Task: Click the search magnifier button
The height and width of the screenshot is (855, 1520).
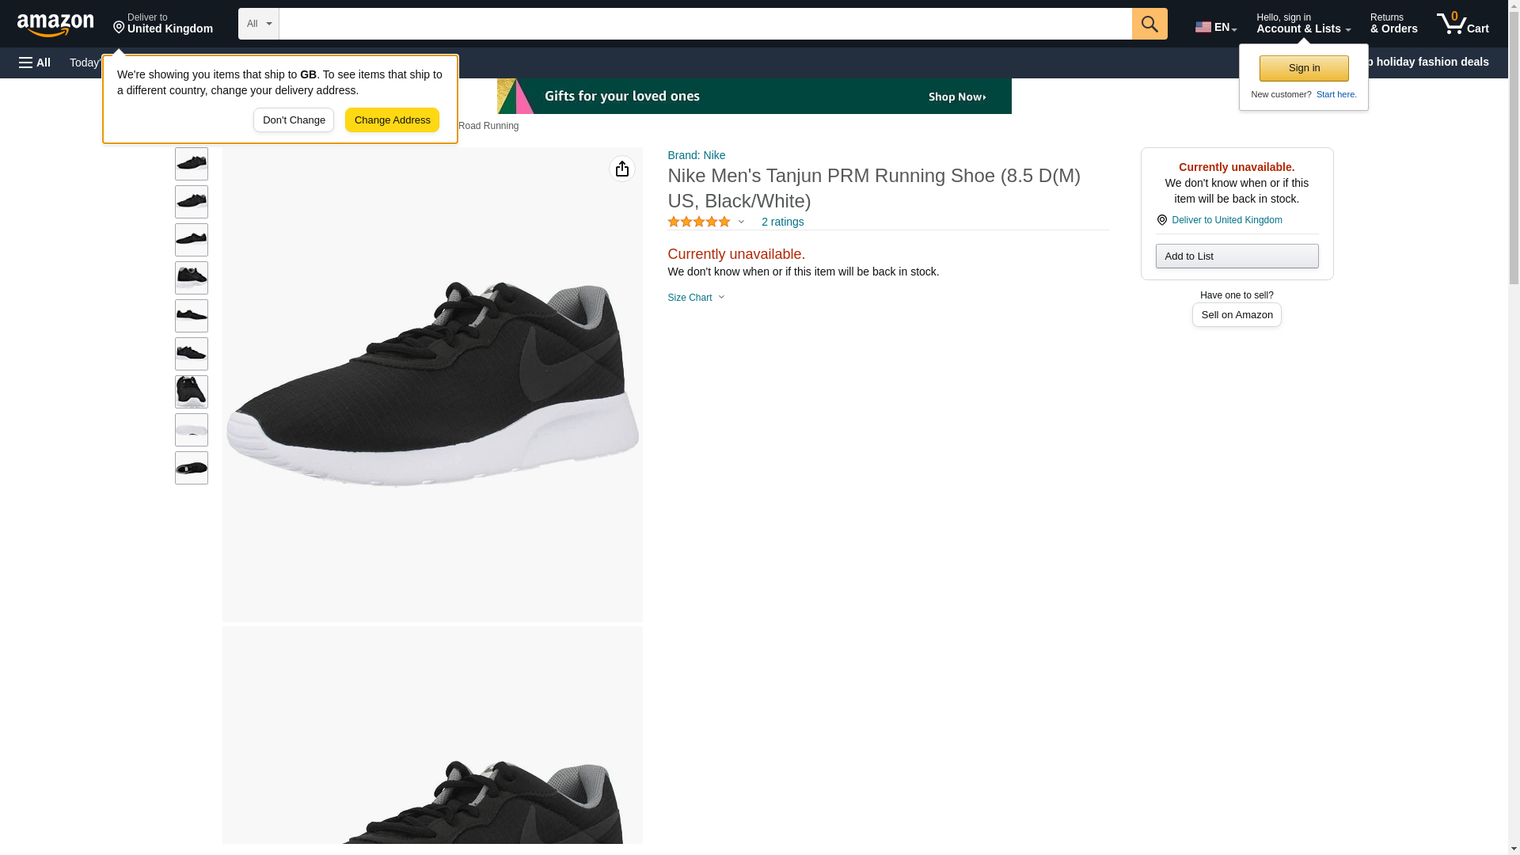Action: (1149, 24)
